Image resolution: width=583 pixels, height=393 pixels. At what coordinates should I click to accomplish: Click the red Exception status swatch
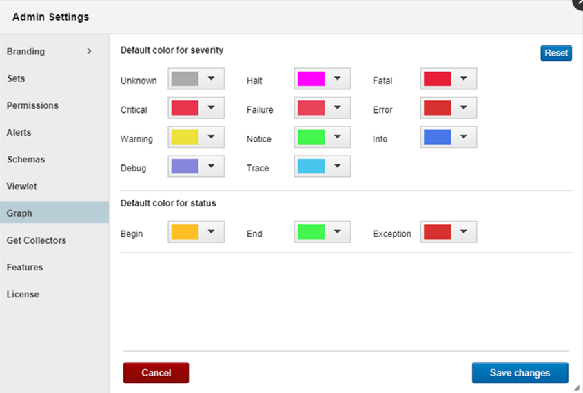coord(437,232)
